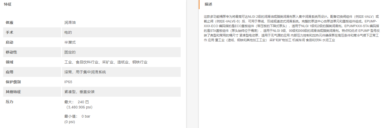Screen dimensions: 381x128
Task: Click the 手术 row label
Action: (x=9, y=33)
